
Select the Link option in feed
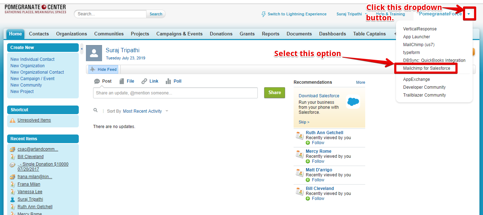[x=150, y=81]
